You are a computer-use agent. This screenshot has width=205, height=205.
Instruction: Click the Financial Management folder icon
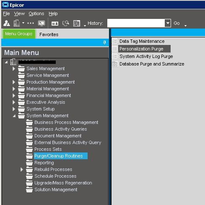click(x=21, y=95)
